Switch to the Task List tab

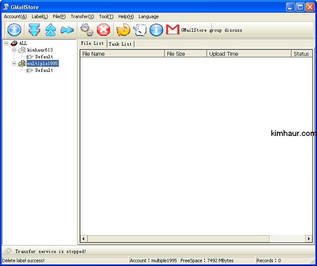point(120,44)
